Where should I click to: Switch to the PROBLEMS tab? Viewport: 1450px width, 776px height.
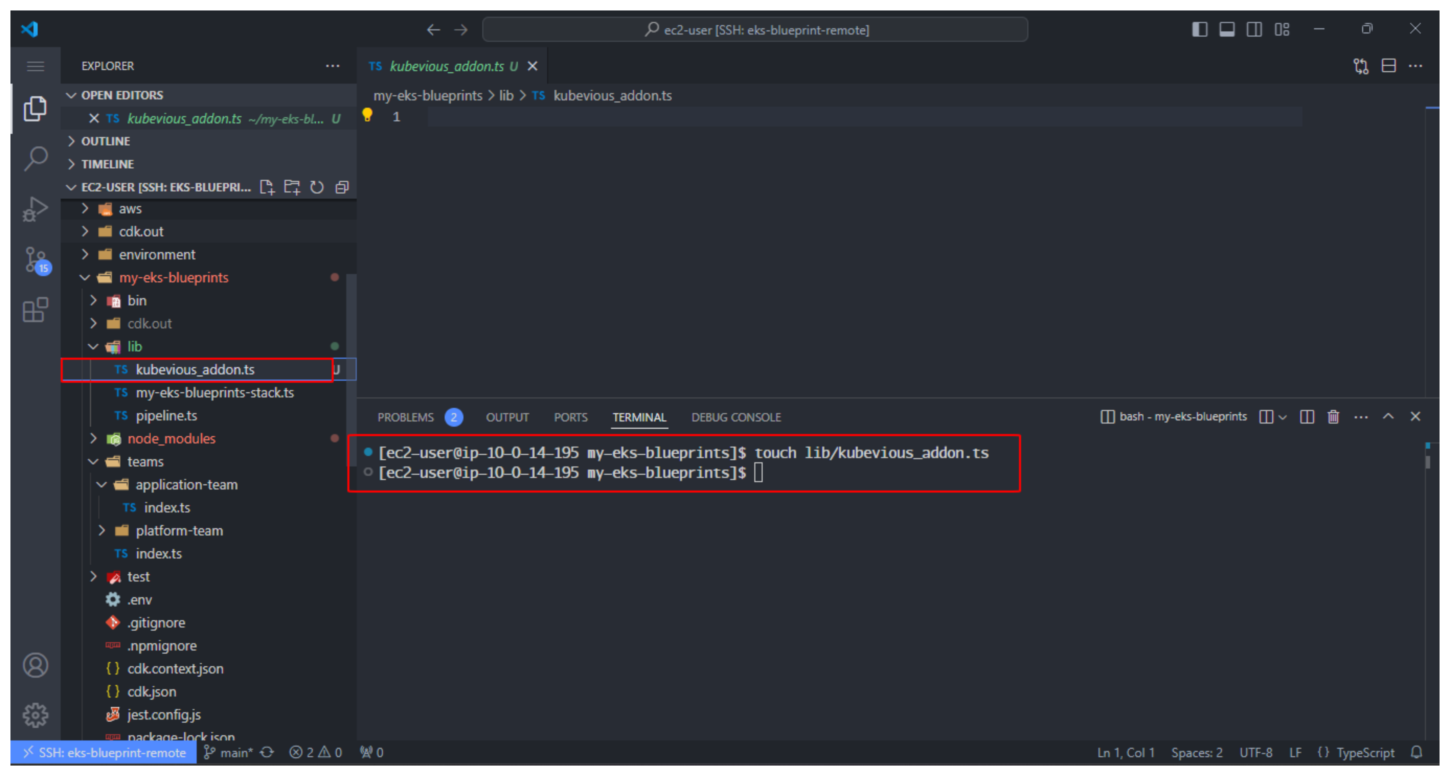405,418
